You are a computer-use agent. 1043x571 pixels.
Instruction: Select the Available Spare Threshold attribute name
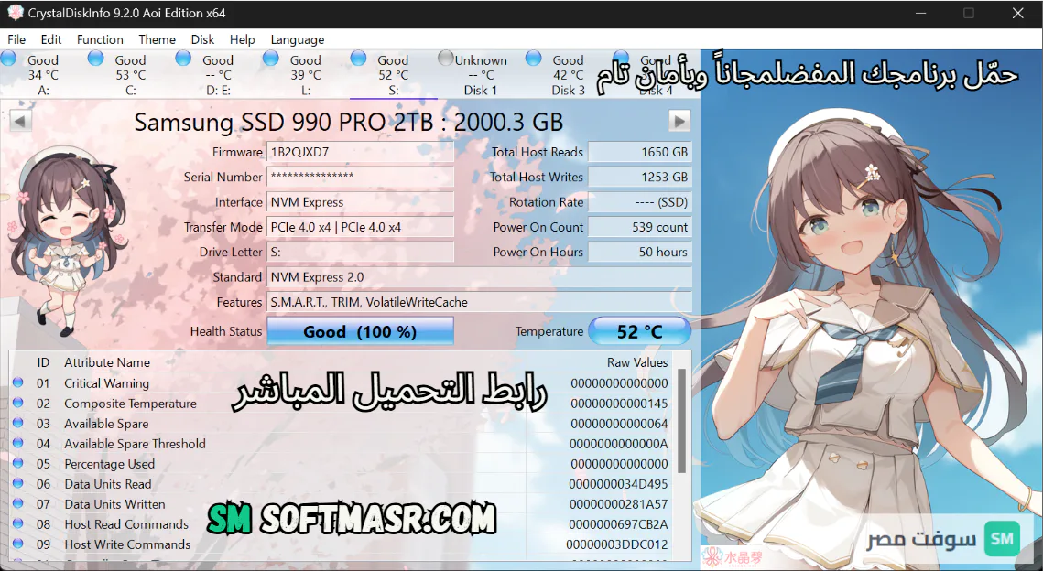pos(135,444)
